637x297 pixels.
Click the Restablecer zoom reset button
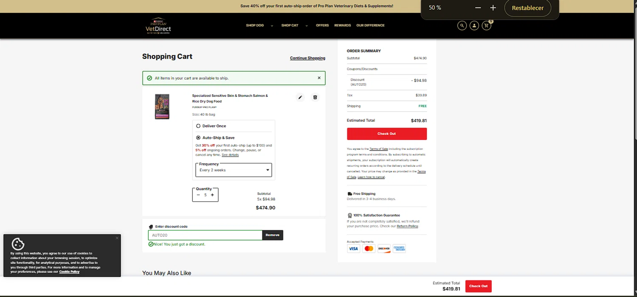[528, 8]
